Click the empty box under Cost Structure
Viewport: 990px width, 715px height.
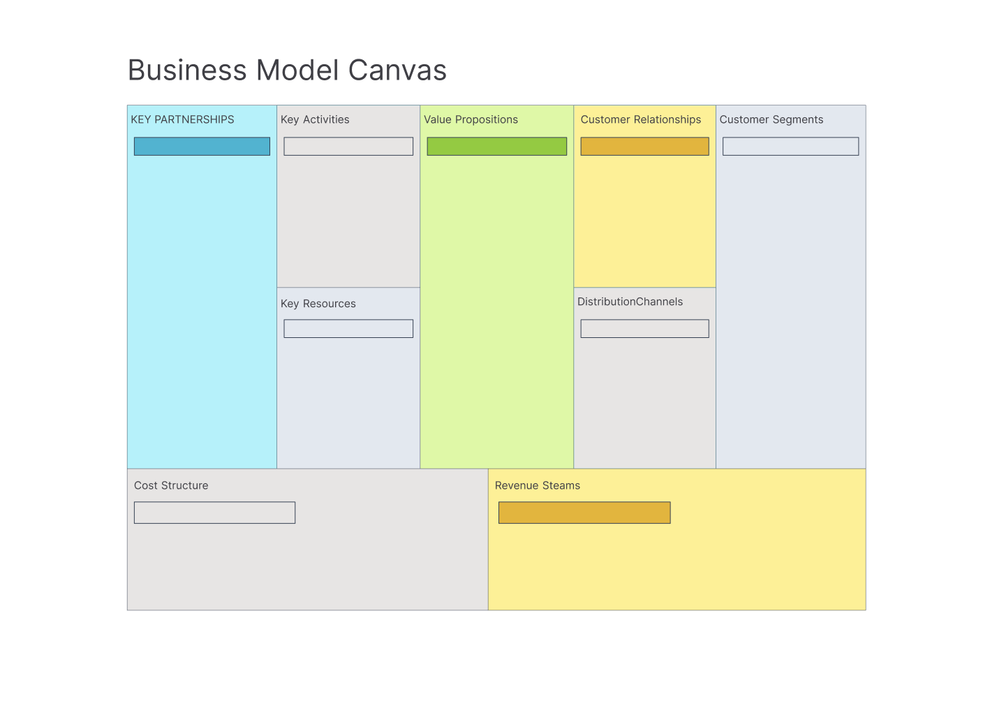(214, 513)
